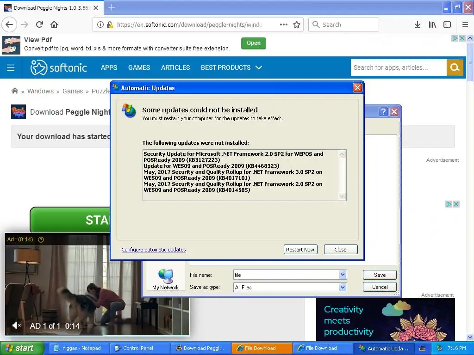
Task: Open Softonic side menu hamburger
Action: [11, 67]
